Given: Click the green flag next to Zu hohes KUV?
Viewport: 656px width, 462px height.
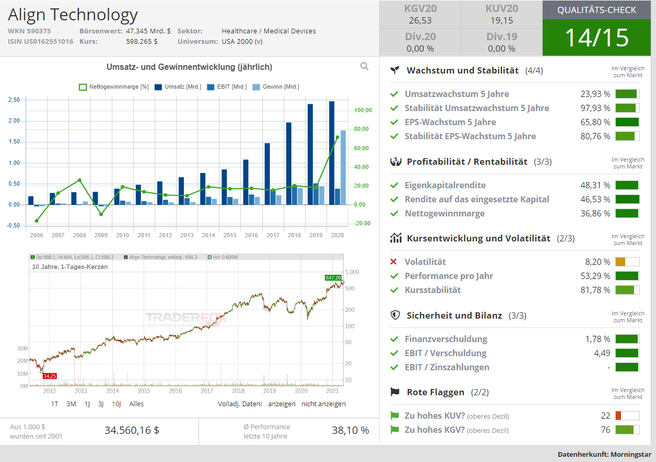Looking at the screenshot, I should [x=394, y=416].
